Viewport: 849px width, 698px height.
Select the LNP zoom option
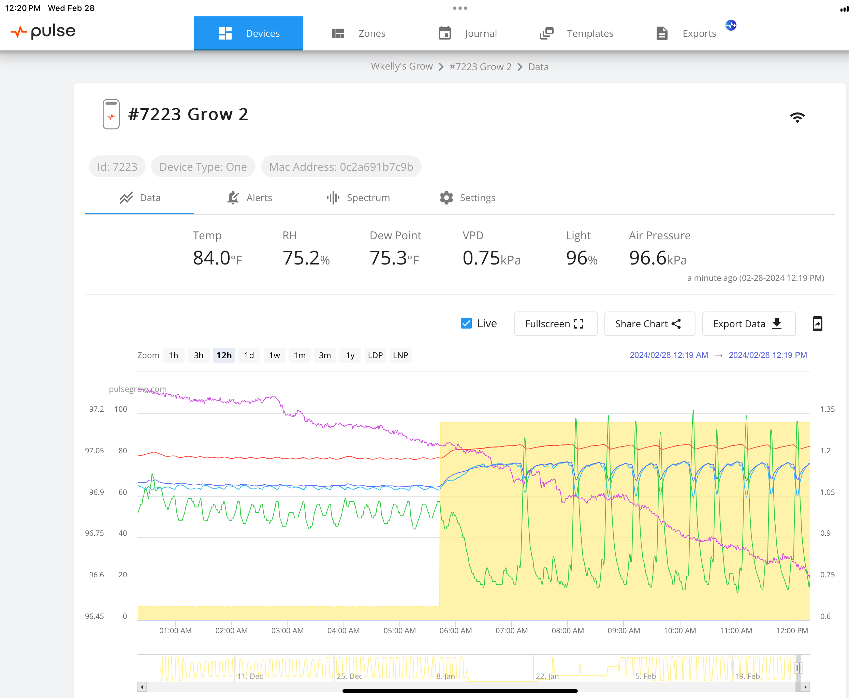point(400,355)
